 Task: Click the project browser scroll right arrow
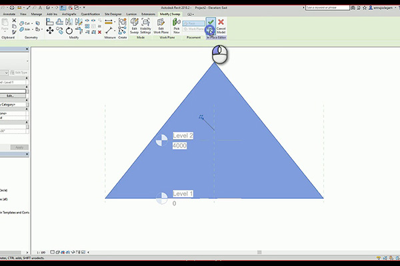pos(27,253)
